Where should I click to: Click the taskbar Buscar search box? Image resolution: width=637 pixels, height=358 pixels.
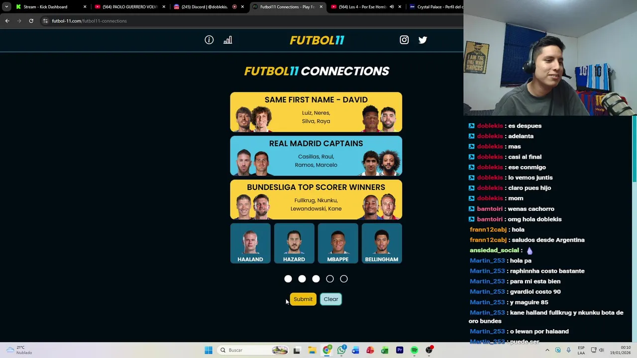pos(254,350)
